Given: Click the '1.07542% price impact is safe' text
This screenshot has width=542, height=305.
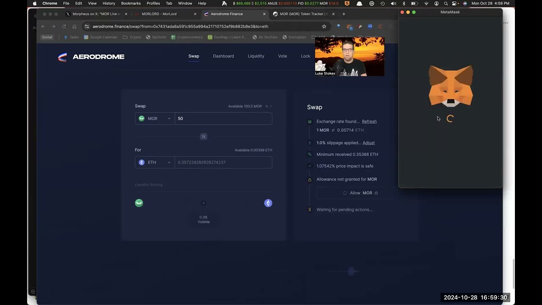Looking at the screenshot, I should (x=345, y=166).
